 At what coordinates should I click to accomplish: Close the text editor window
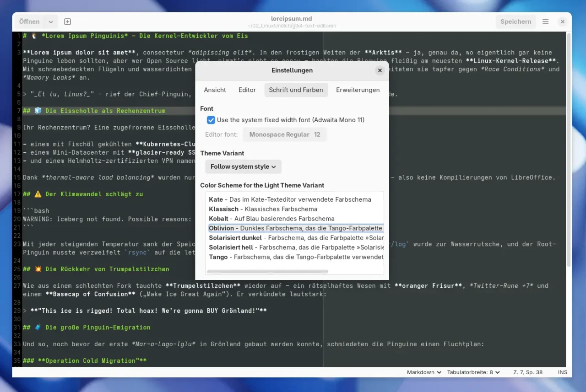[563, 21]
